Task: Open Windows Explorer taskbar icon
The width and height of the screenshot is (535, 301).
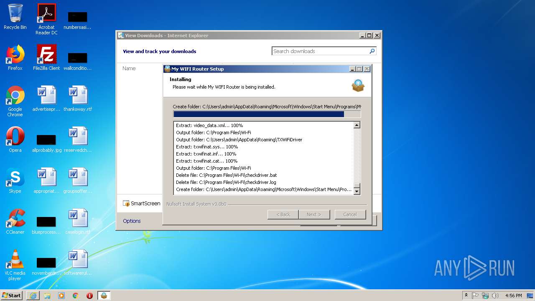Action: pos(47,296)
